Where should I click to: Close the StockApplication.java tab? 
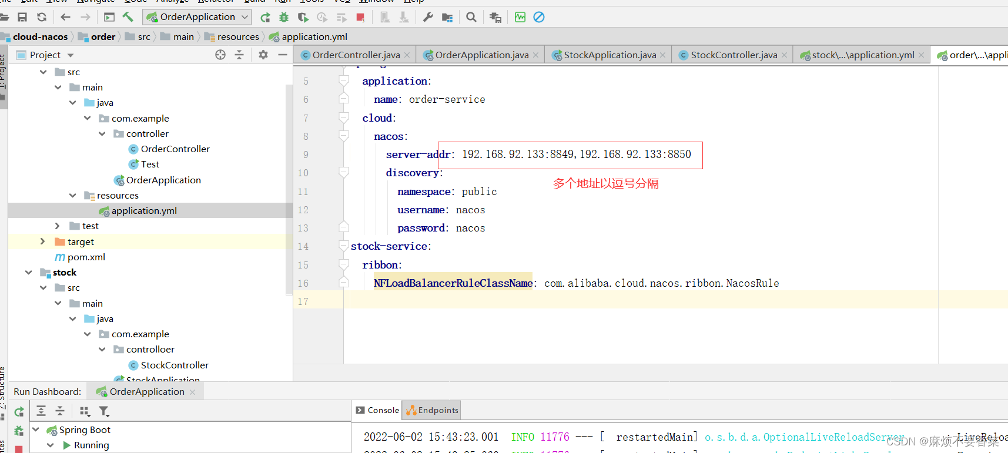tap(663, 55)
